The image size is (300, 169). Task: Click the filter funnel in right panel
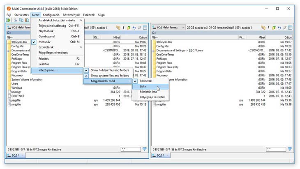[x=290, y=149]
